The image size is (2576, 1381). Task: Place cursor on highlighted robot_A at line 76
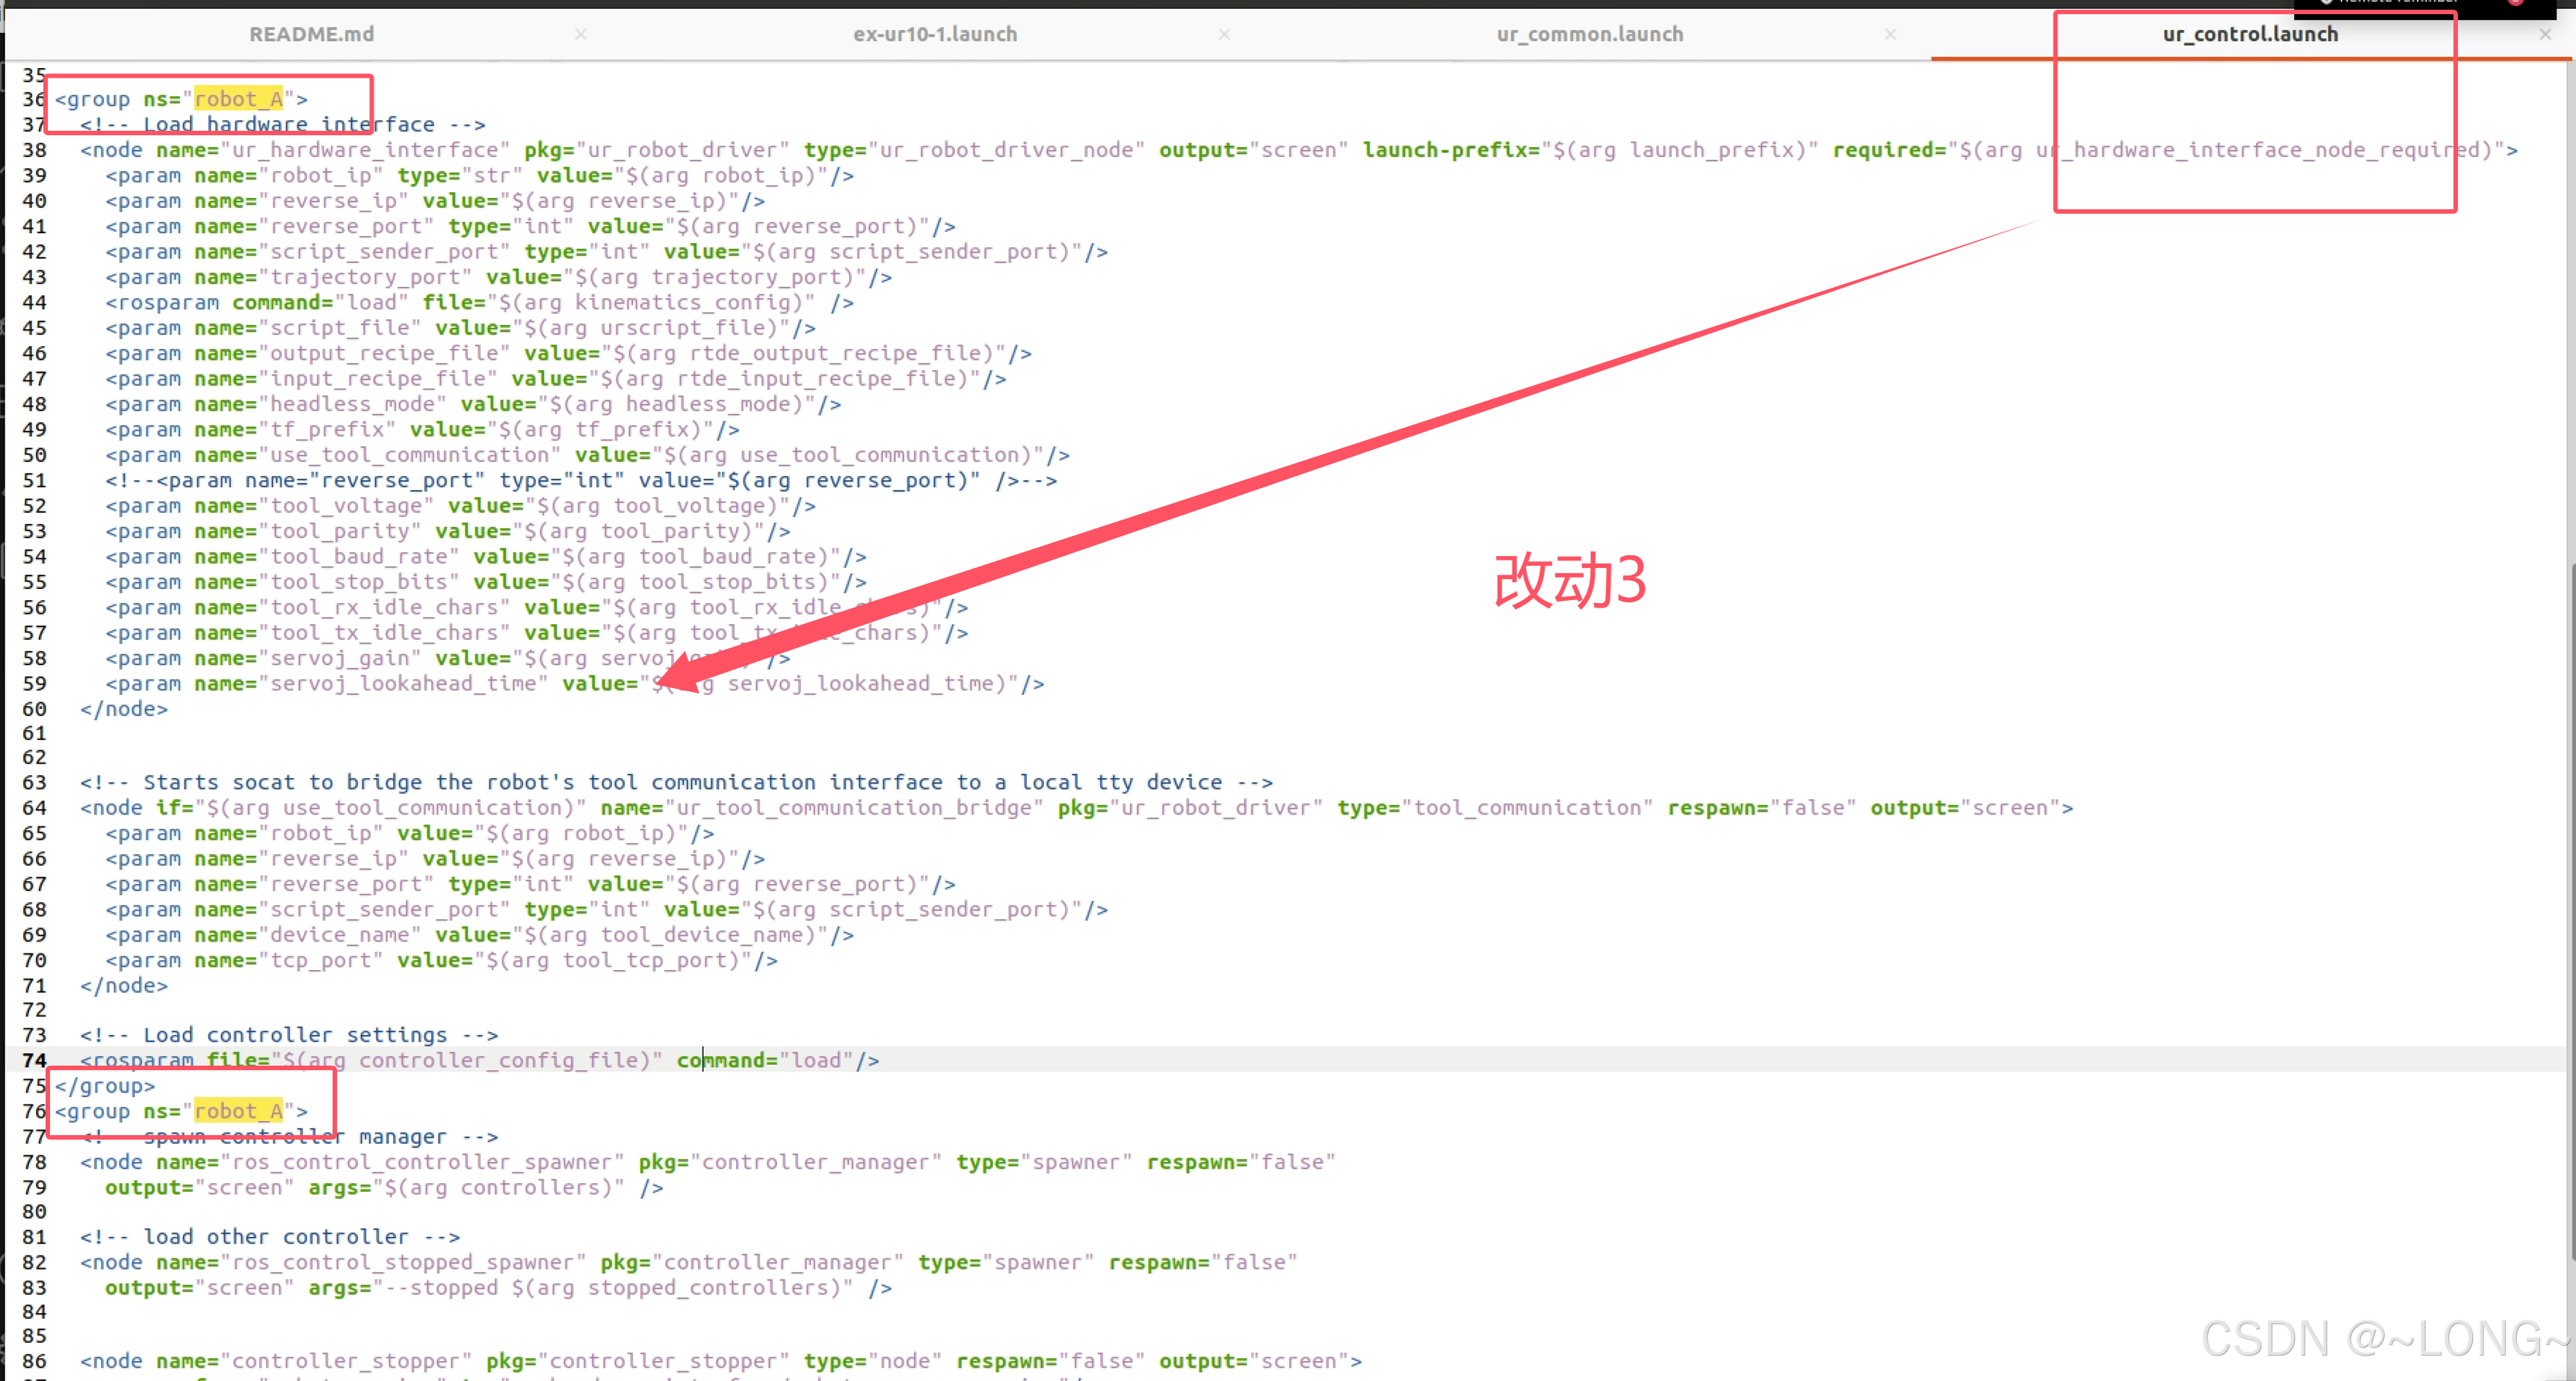point(238,1111)
